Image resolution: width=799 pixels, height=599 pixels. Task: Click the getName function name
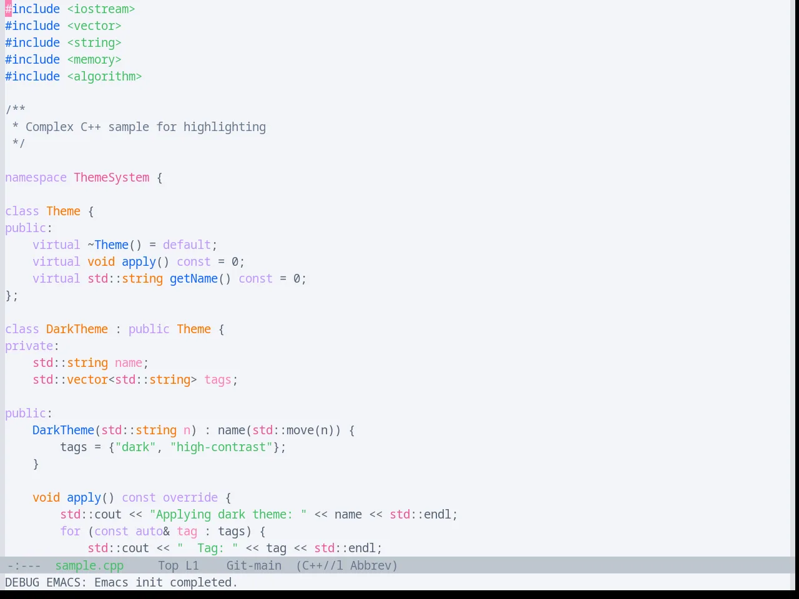pyautogui.click(x=194, y=278)
